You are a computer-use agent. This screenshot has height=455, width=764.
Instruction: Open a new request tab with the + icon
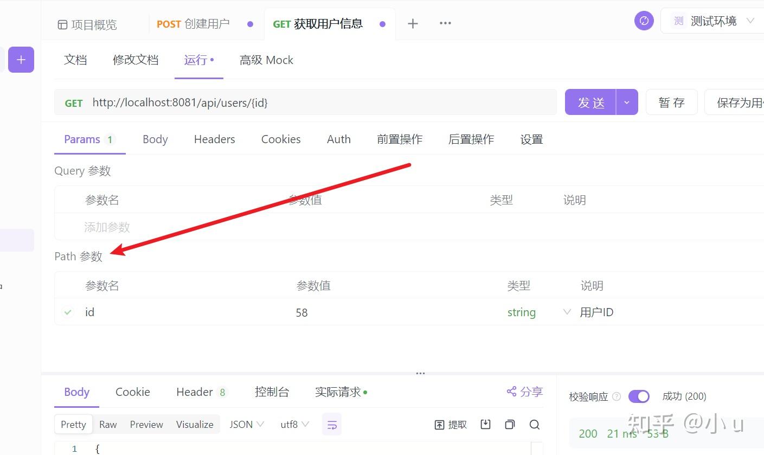point(413,23)
